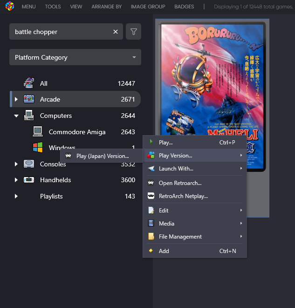The width and height of the screenshot is (295, 308).
Task: Click the Handhelds count 3600
Action: 128,180
